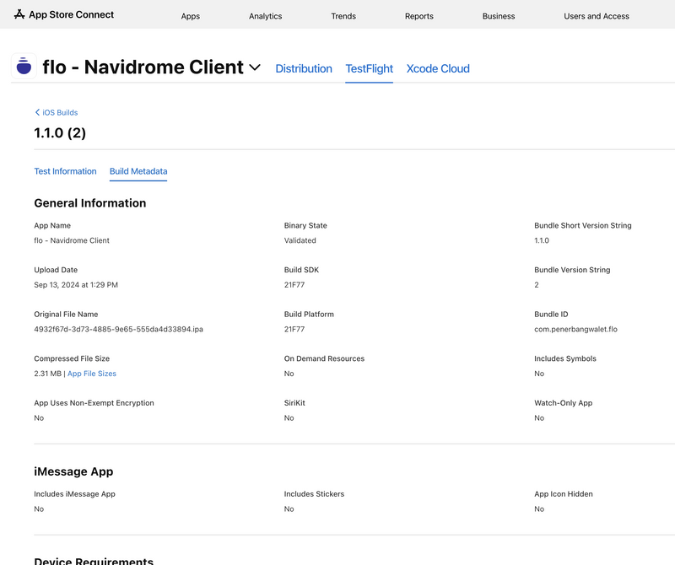This screenshot has width=675, height=565.
Task: Click the Binary State value Validated
Action: click(x=300, y=240)
